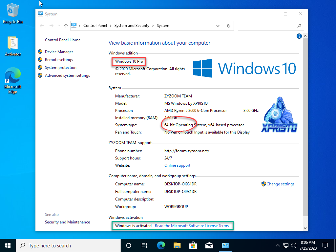Click the System window title icon
The height and width of the screenshot is (252, 336).
tap(40, 14)
